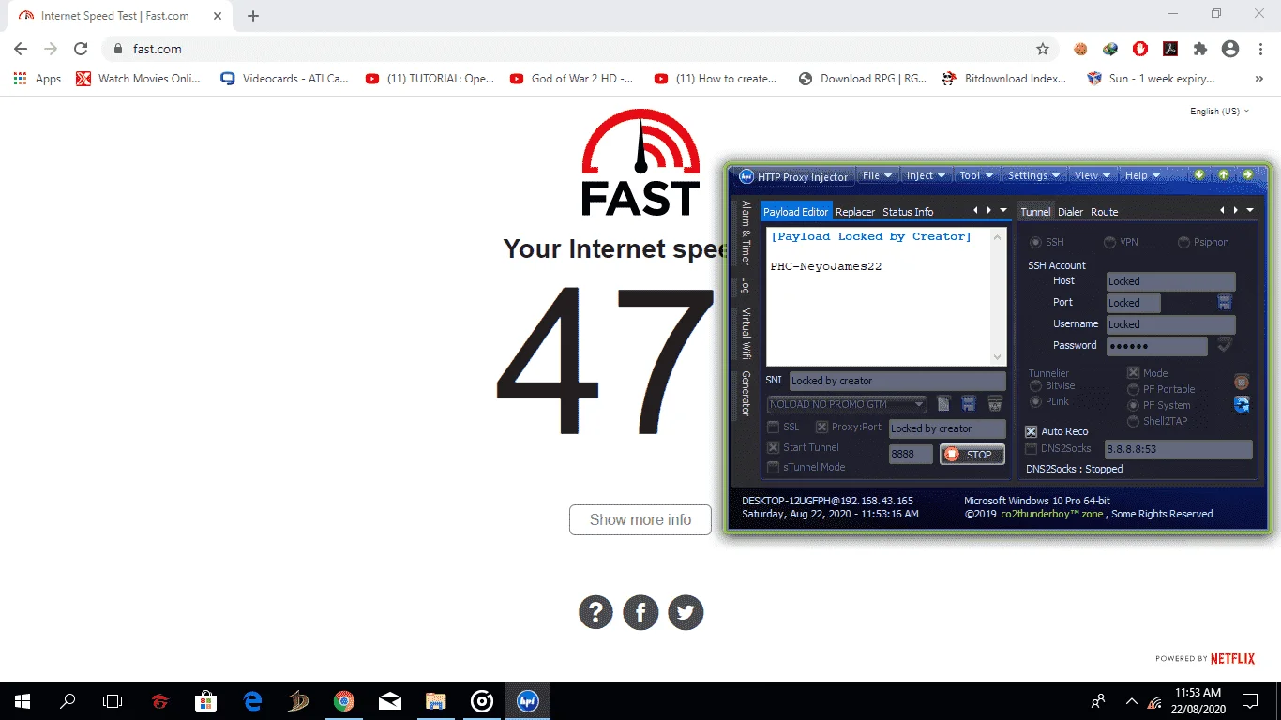Open the Help menu dropdown
The width and height of the screenshot is (1281, 720).
(x=1141, y=175)
